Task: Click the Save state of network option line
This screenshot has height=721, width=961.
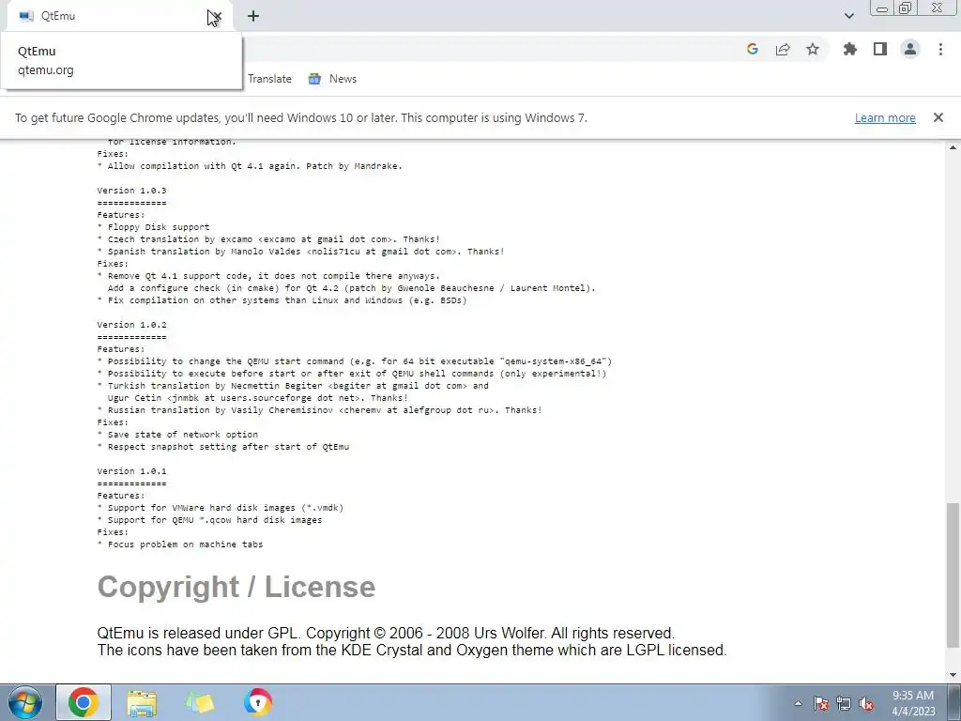Action: point(177,435)
